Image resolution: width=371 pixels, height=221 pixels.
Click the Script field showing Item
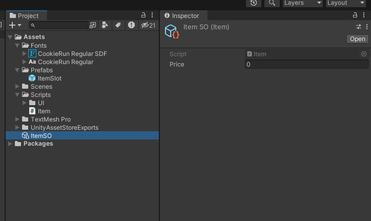(306, 54)
